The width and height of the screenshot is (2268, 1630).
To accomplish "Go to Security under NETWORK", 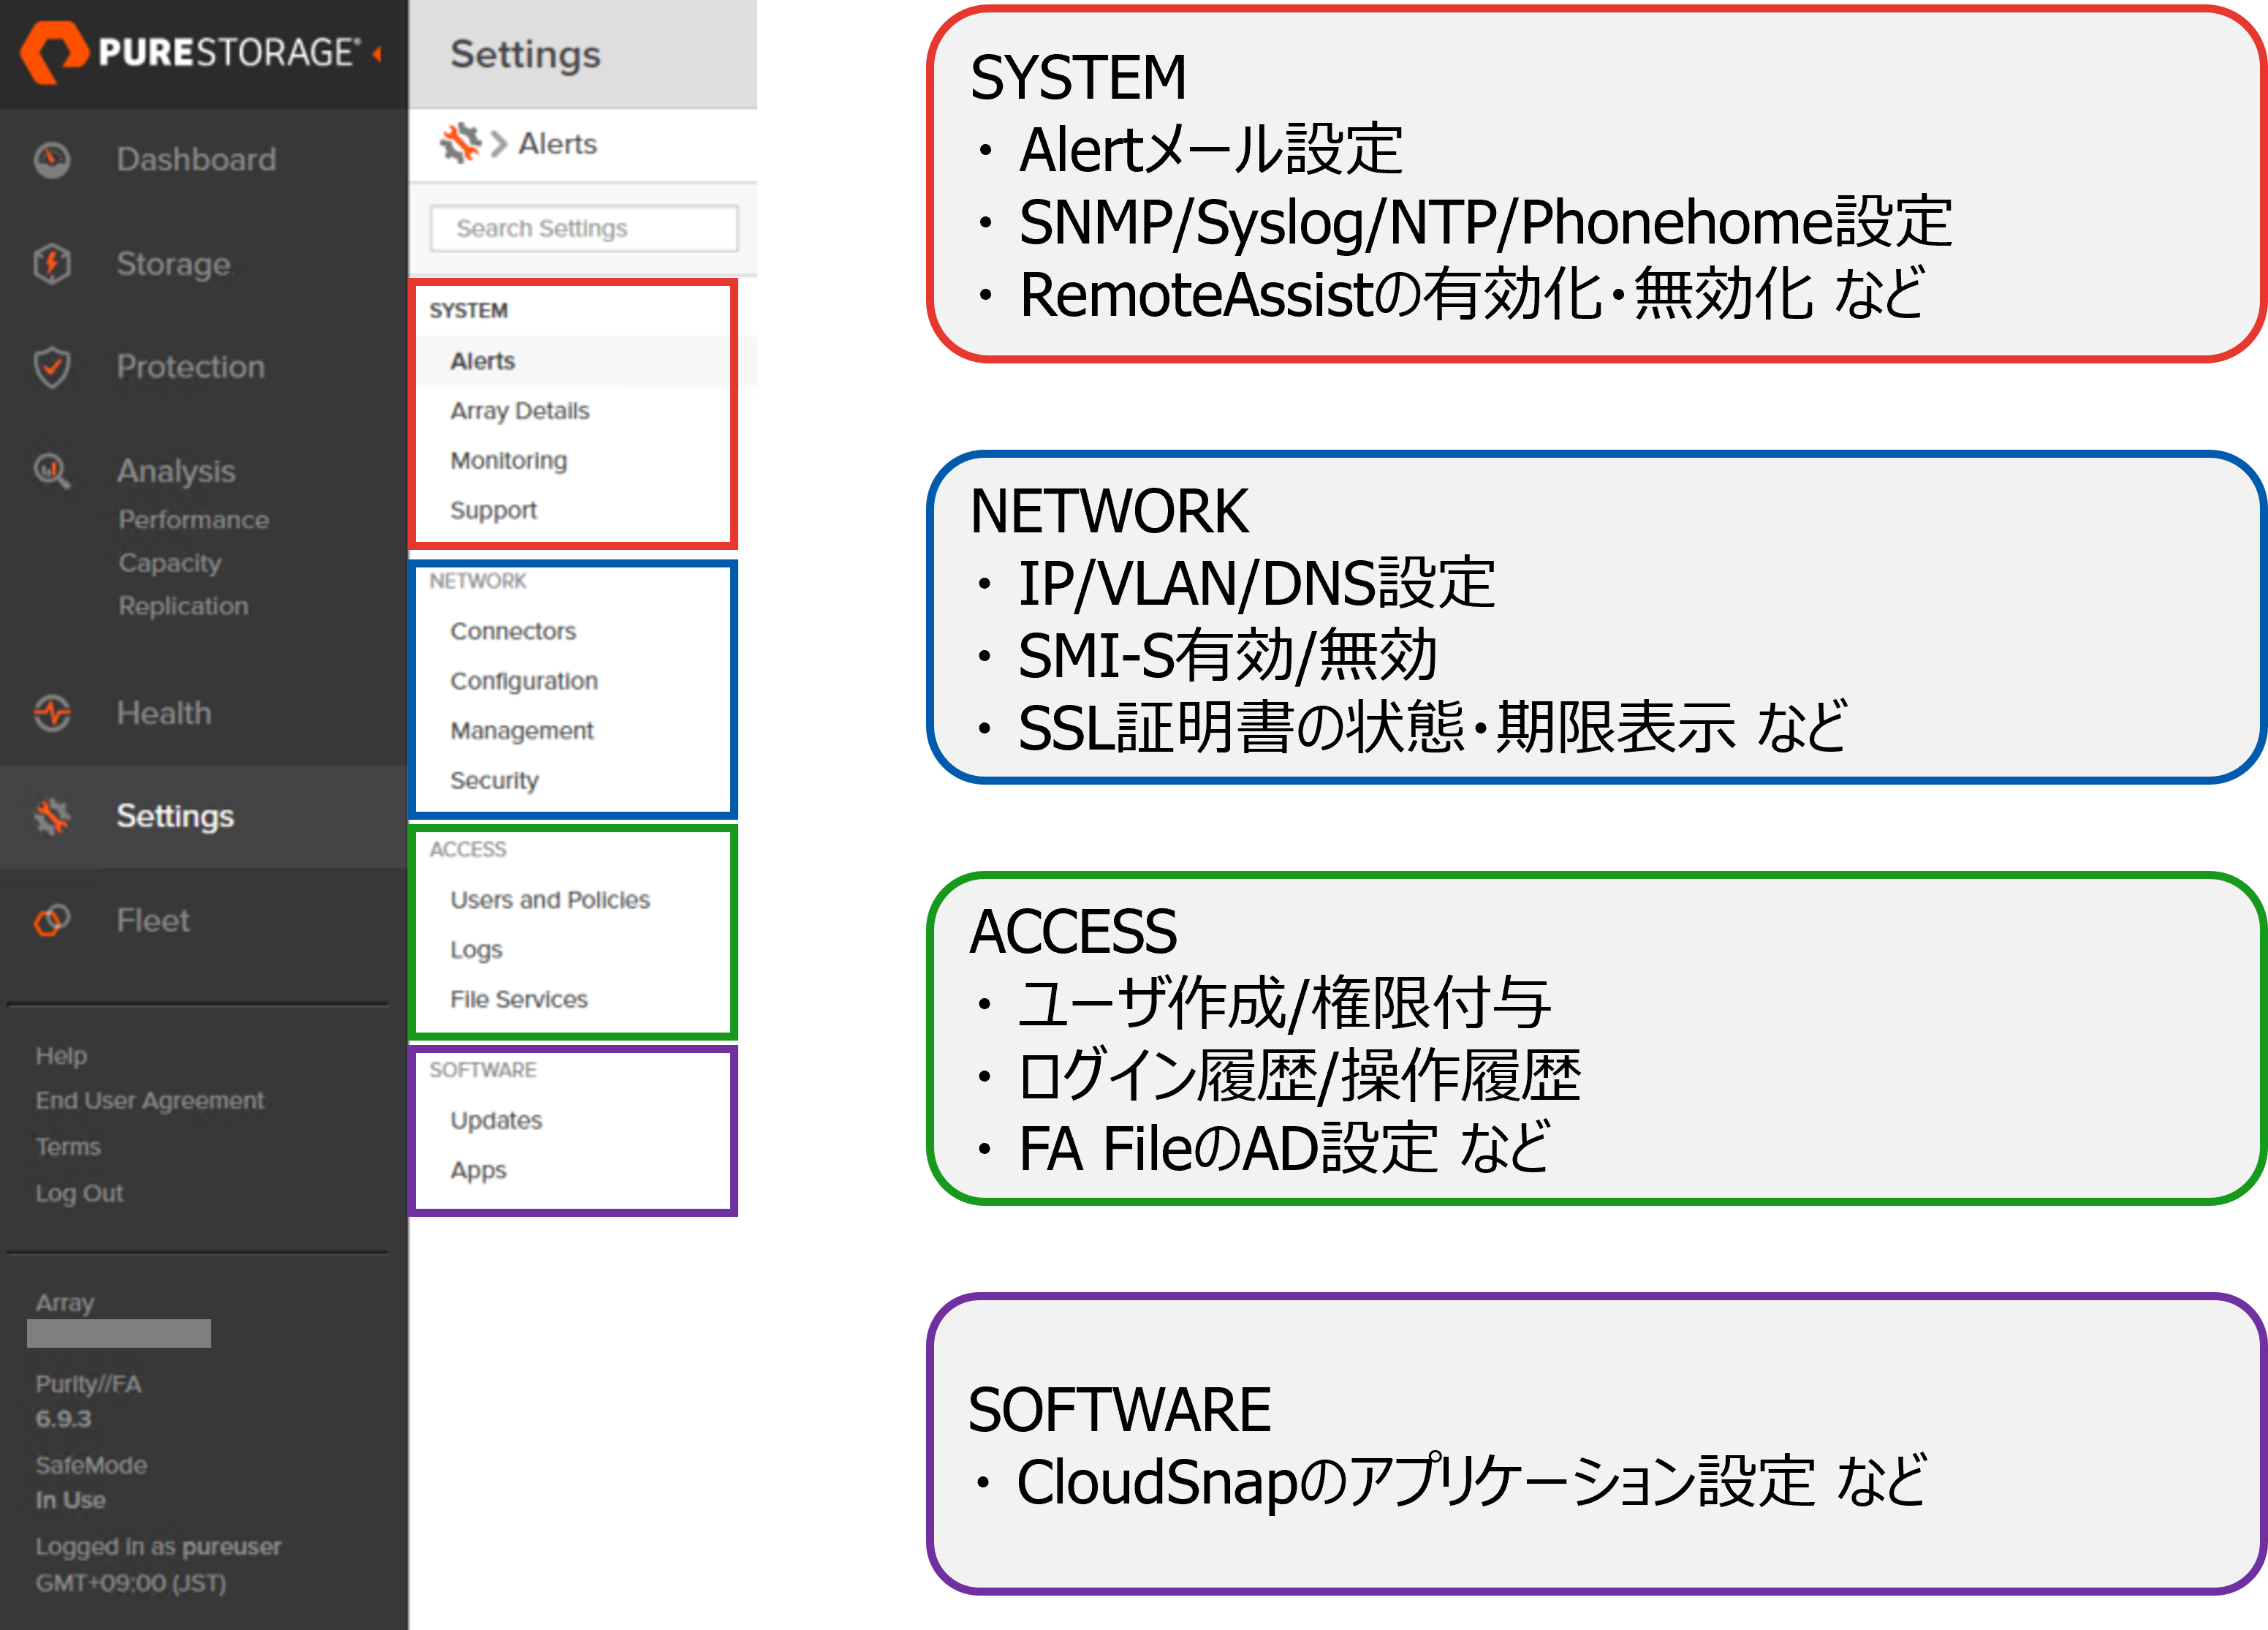I will click(x=494, y=780).
